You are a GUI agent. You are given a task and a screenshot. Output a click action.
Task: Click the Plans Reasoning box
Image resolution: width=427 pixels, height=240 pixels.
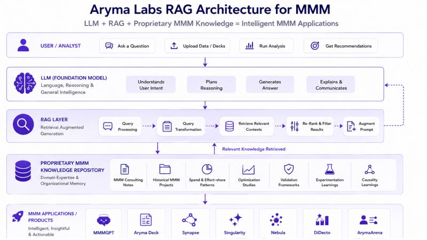tap(211, 85)
